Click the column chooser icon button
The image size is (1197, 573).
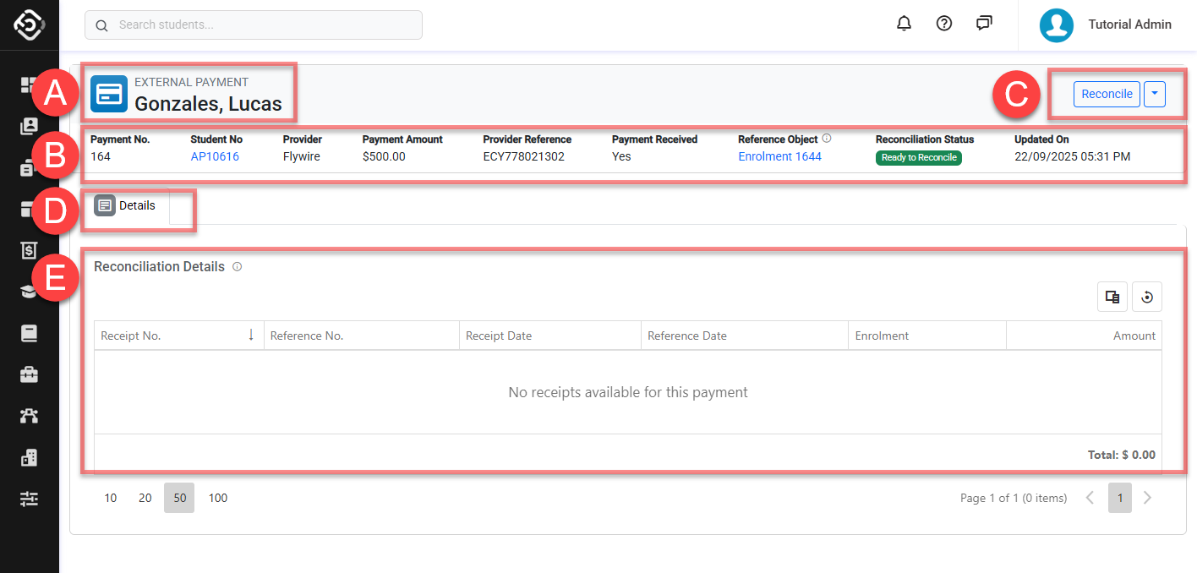tap(1112, 297)
